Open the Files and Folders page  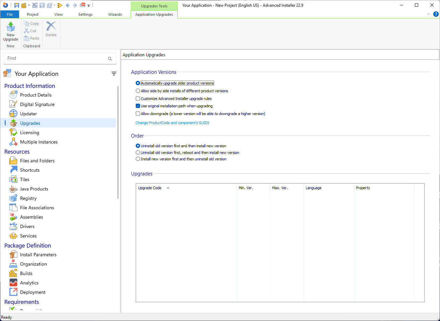pyautogui.click(x=37, y=161)
